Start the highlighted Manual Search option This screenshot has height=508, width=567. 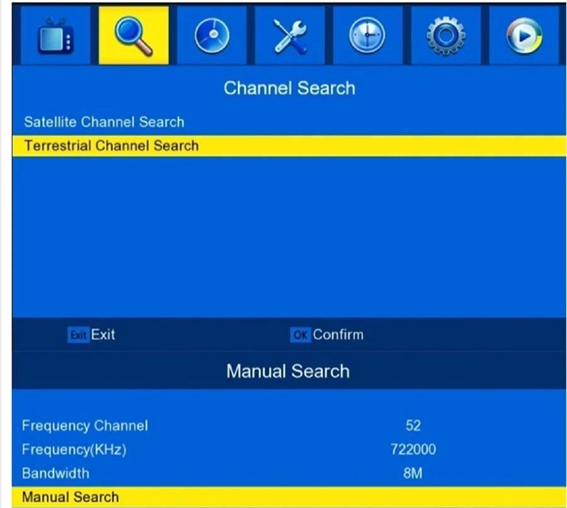pyautogui.click(x=289, y=497)
